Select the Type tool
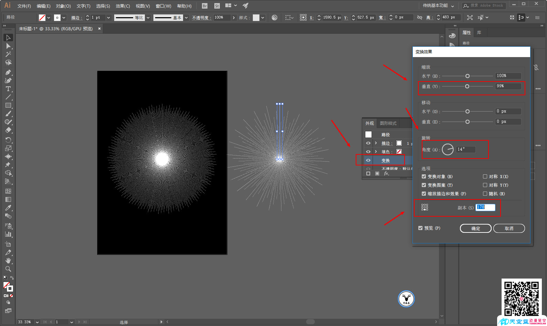Image resolution: width=547 pixels, height=326 pixels. tap(8, 89)
